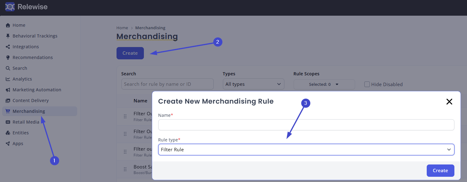
Task: Click the Apps rocket icon
Action: pos(8,144)
